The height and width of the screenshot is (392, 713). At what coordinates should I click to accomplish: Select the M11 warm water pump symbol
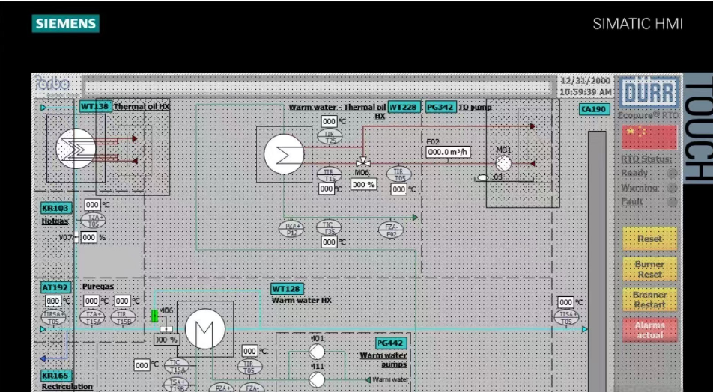click(317, 379)
